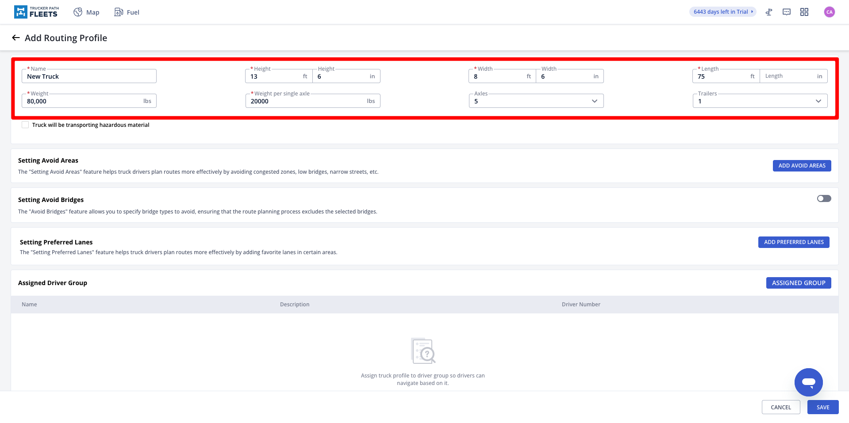Viewport: 849px width, 423px height.
Task: Enable the Avoid Bridges toggle
Action: click(x=824, y=198)
